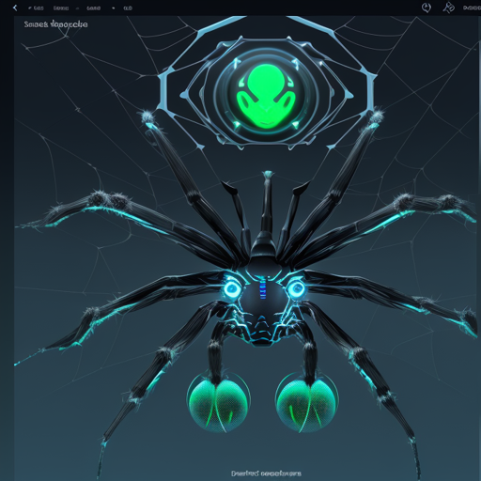The height and width of the screenshot is (481, 481).
Task: Toggle the spider's left glowing blue eye
Action: pyautogui.click(x=232, y=287)
